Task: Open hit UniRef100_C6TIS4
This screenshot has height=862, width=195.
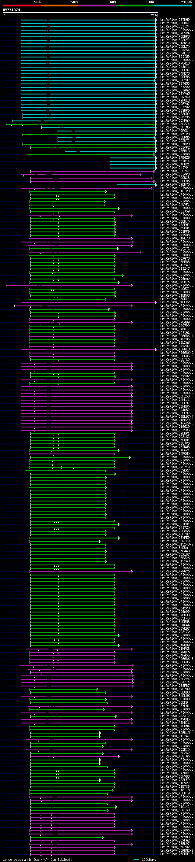Action: point(175,26)
